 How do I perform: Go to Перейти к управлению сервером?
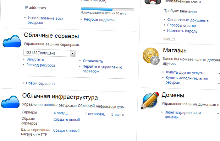[102, 69]
